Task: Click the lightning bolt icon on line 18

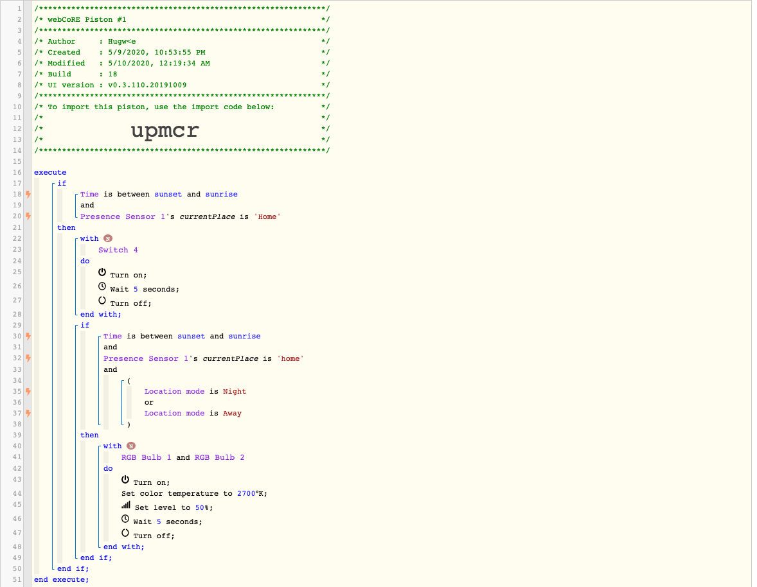Action: (x=28, y=195)
